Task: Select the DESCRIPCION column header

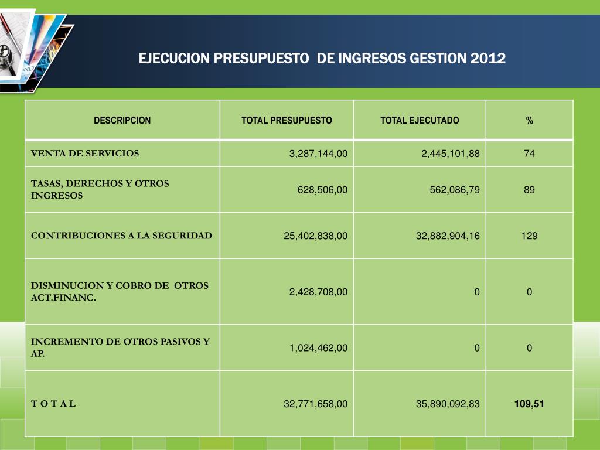Action: [x=122, y=120]
